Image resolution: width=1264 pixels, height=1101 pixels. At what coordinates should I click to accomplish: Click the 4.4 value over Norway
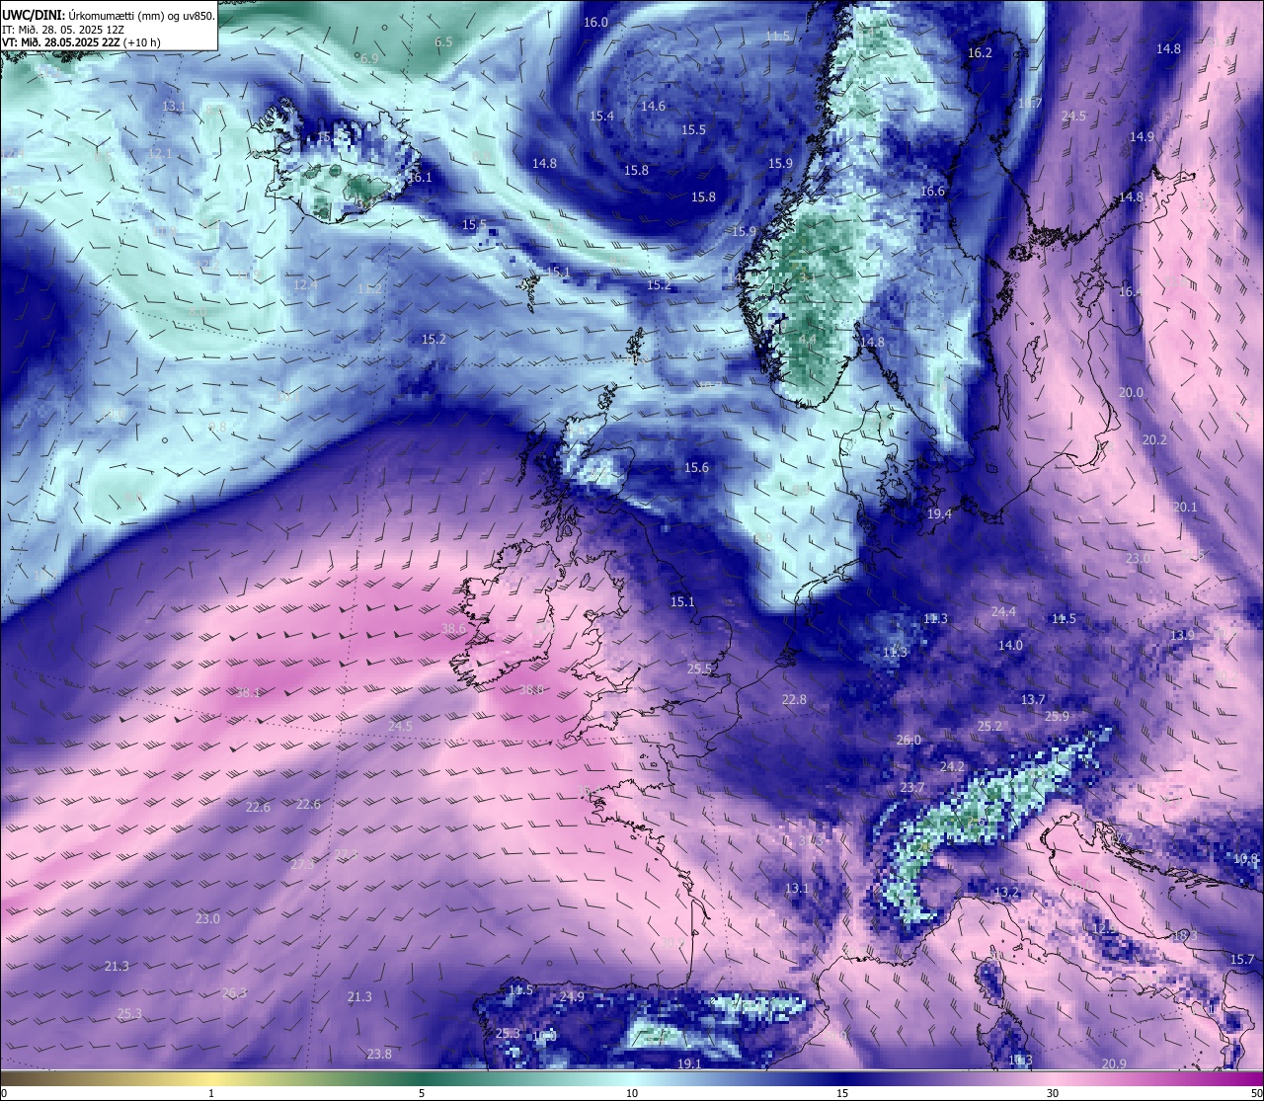coord(807,339)
